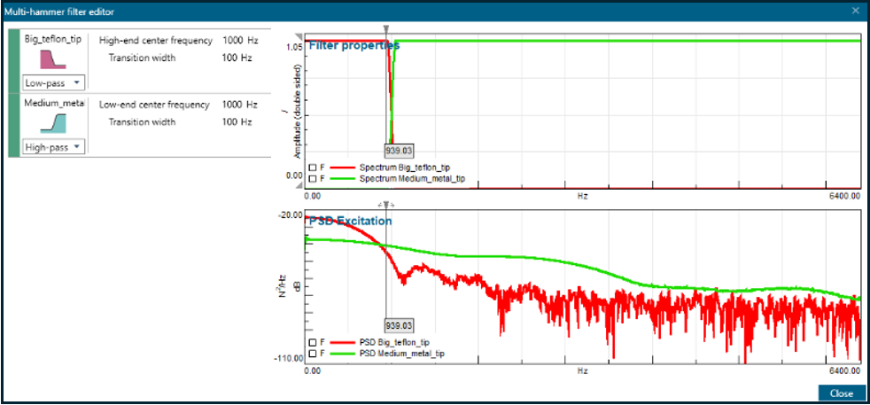Image resolution: width=870 pixels, height=405 pixels.
Task: Edit Low-end center frequency 1000 Hz value
Action: 232,105
